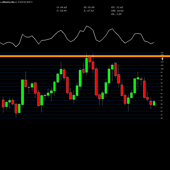Select the open value O: 48.42
The image size is (170, 170).
(x=62, y=7)
